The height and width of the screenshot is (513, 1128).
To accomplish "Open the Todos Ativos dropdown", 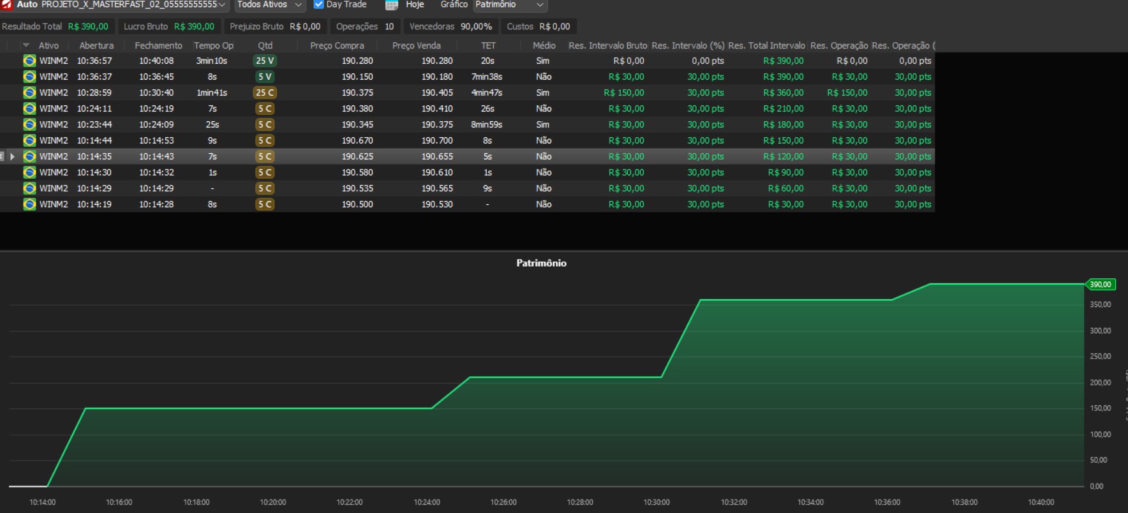I will 269,4.
